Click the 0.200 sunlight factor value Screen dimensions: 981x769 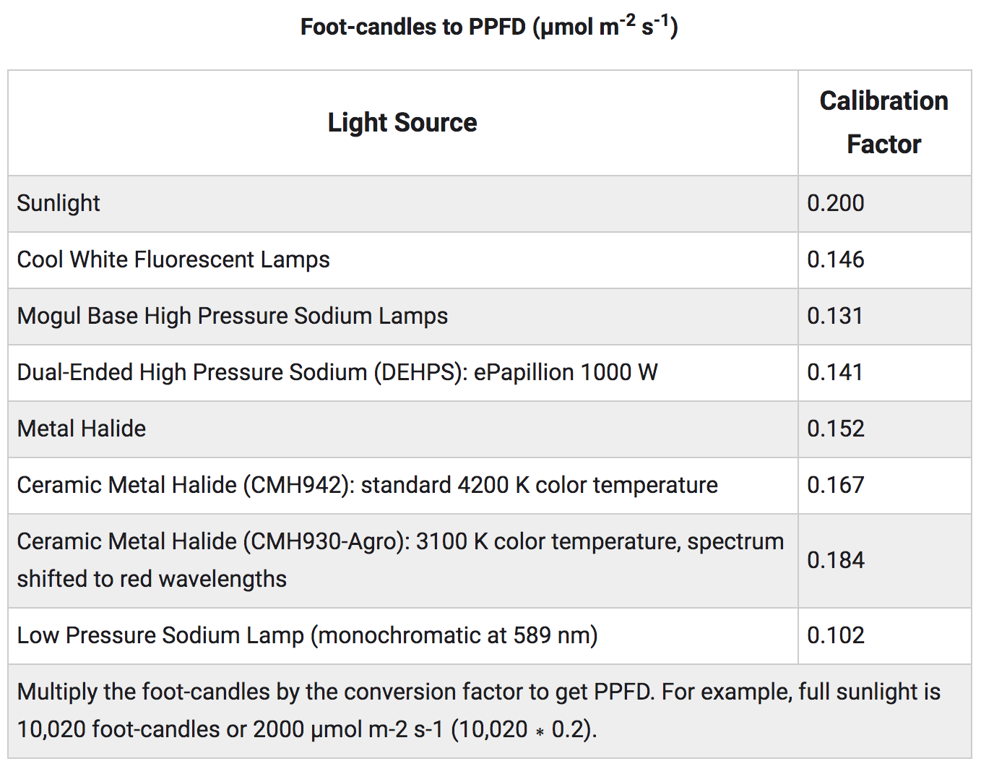click(x=835, y=203)
